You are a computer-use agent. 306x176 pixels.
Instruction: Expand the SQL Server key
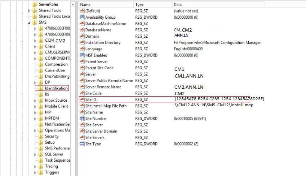[x=35, y=154]
